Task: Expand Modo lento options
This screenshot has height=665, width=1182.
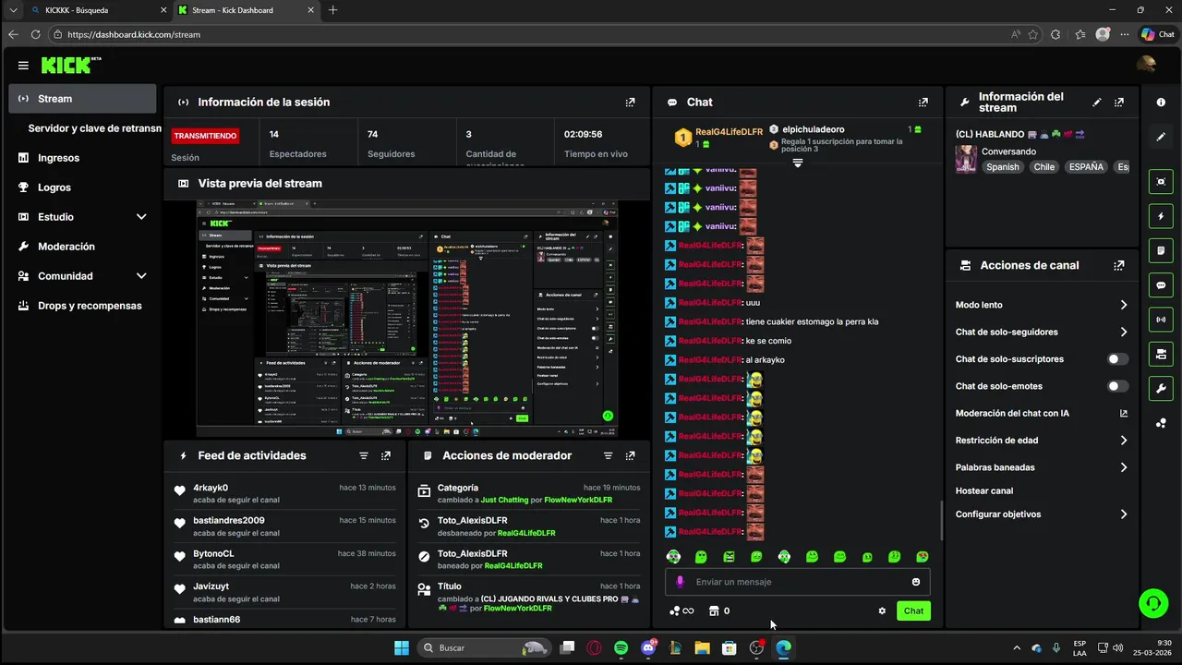Action: click(x=1124, y=305)
